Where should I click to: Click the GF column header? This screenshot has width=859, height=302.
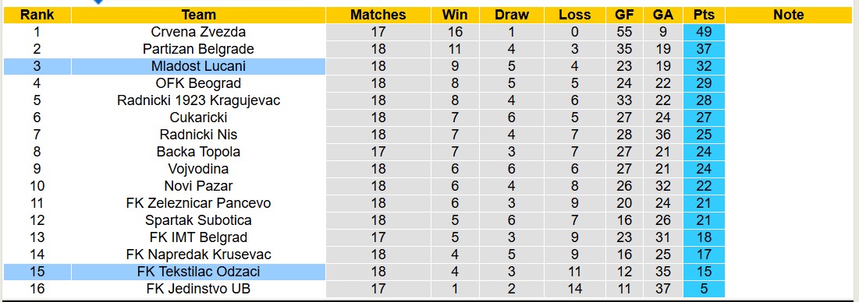click(624, 15)
